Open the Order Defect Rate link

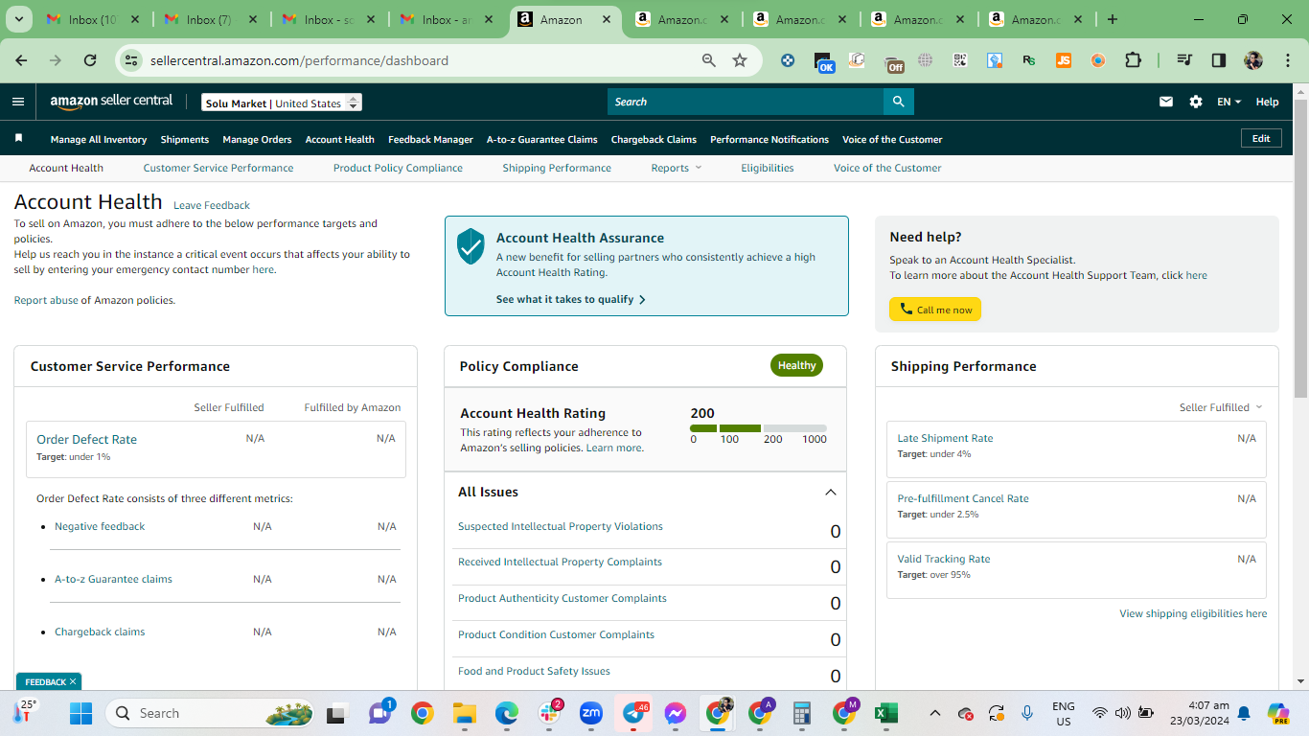tap(86, 439)
